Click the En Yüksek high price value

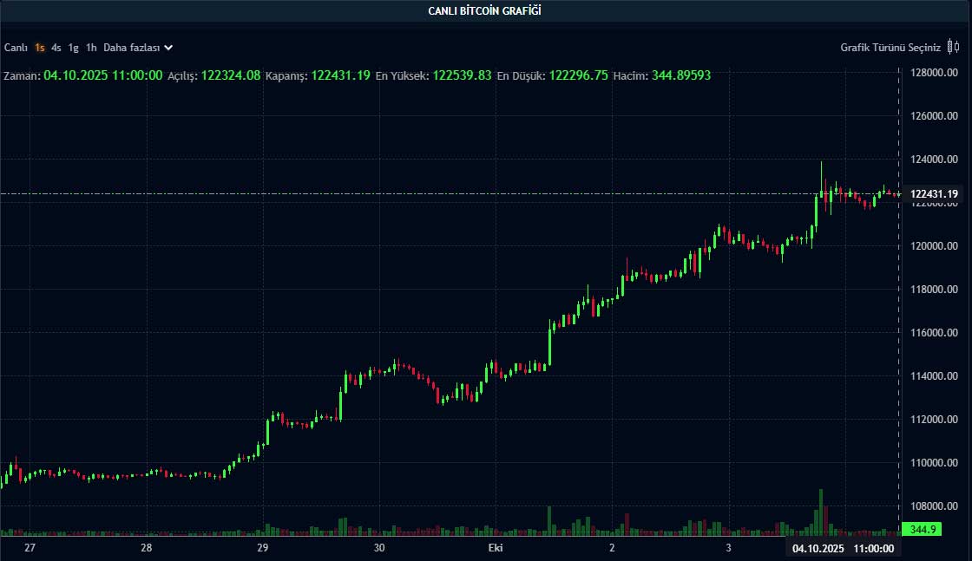pyautogui.click(x=462, y=75)
